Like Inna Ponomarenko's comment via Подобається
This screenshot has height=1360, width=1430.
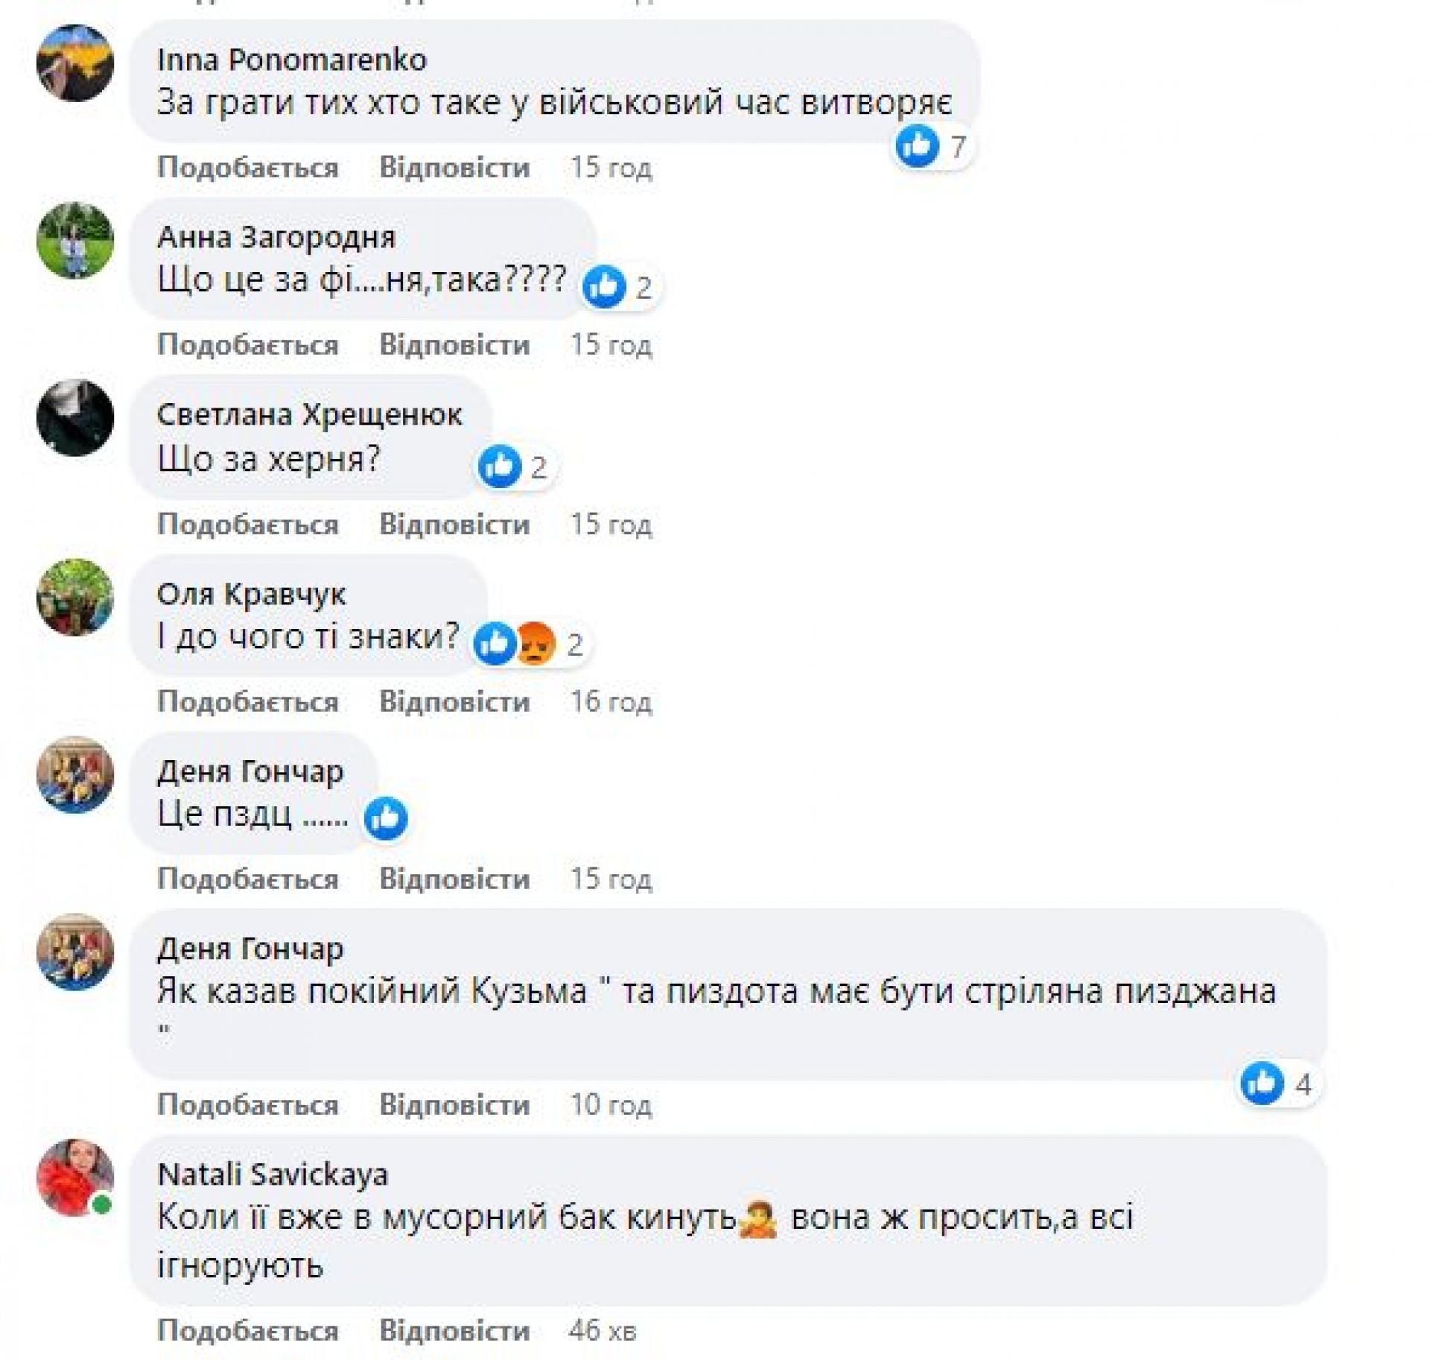248,168
